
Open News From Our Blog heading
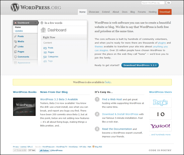[54, 92]
